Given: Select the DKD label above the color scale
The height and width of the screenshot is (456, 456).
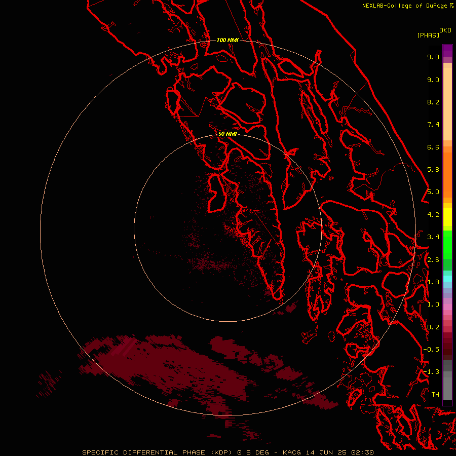Looking at the screenshot, I should click(445, 30).
